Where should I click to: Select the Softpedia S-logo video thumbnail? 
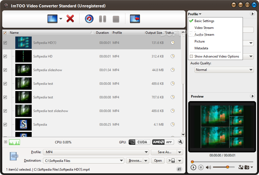tap(23, 124)
